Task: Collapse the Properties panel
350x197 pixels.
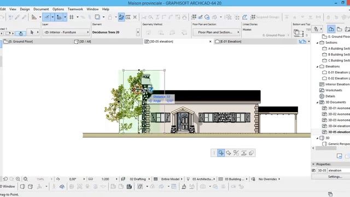Action: pos(313,164)
